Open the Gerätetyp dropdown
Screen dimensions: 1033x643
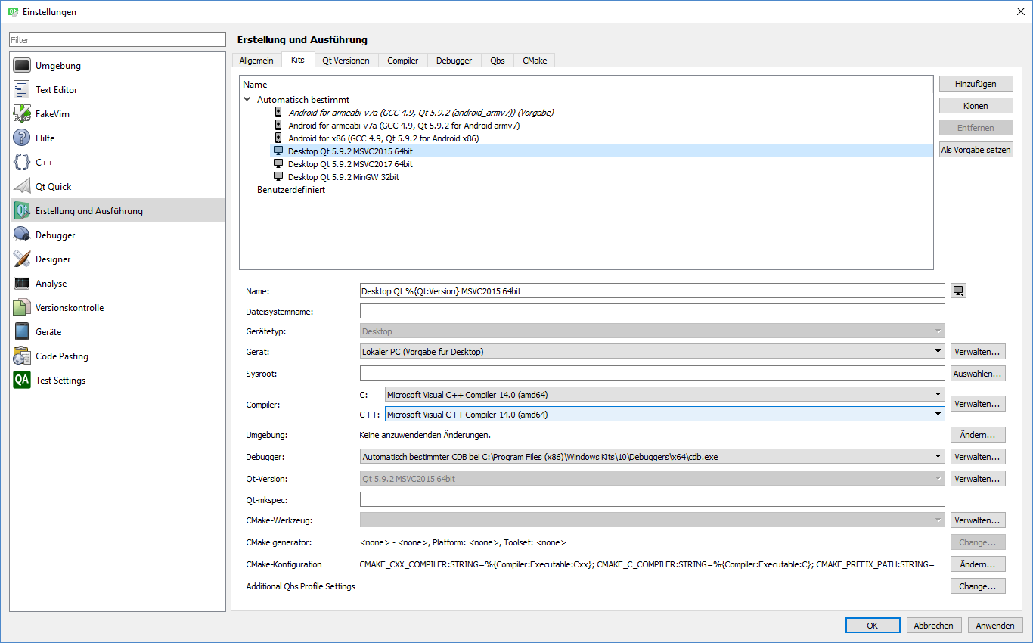(x=653, y=331)
